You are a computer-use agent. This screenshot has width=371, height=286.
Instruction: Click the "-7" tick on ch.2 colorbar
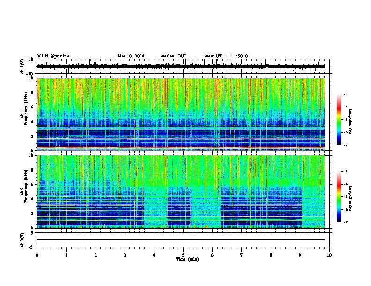click(346, 222)
